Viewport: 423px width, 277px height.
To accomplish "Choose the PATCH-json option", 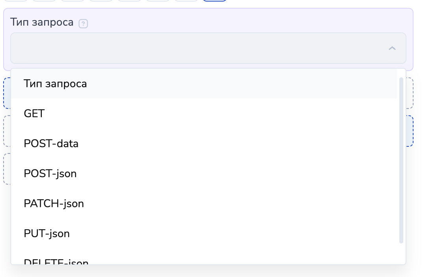I will click(x=54, y=204).
